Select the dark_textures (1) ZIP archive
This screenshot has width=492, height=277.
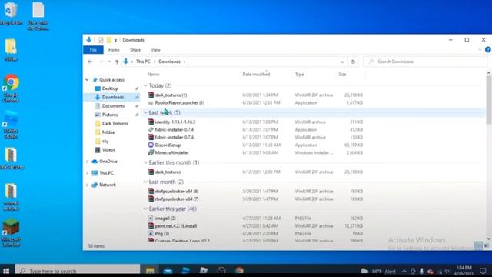coord(171,95)
